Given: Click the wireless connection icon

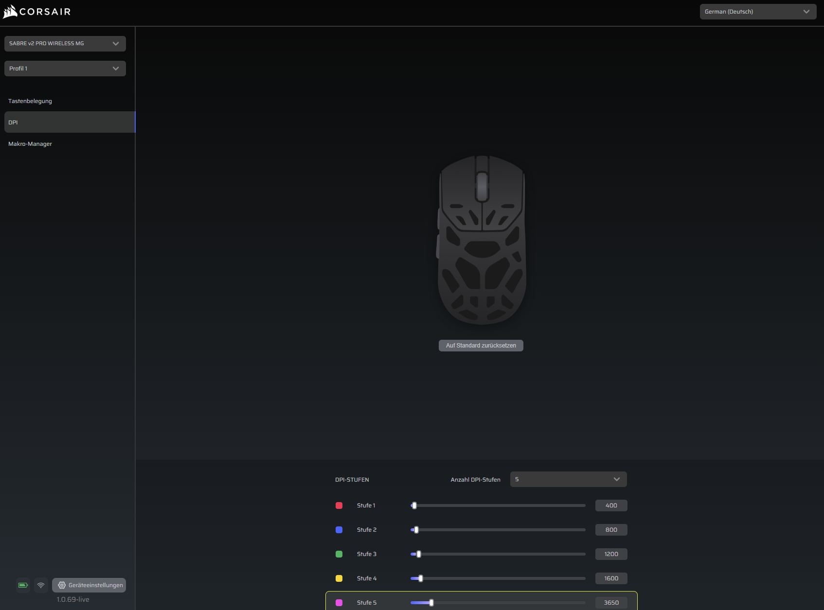Looking at the screenshot, I should tap(41, 585).
